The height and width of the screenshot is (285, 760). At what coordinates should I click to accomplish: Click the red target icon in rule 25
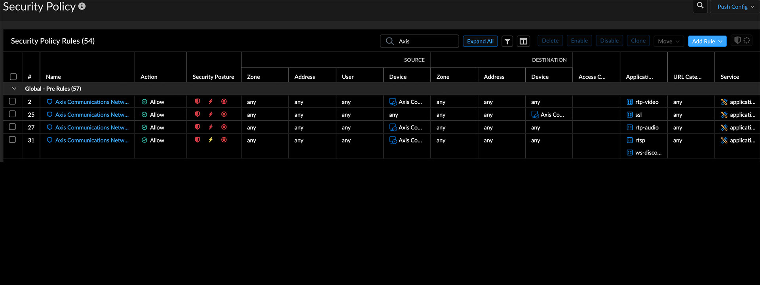click(224, 114)
